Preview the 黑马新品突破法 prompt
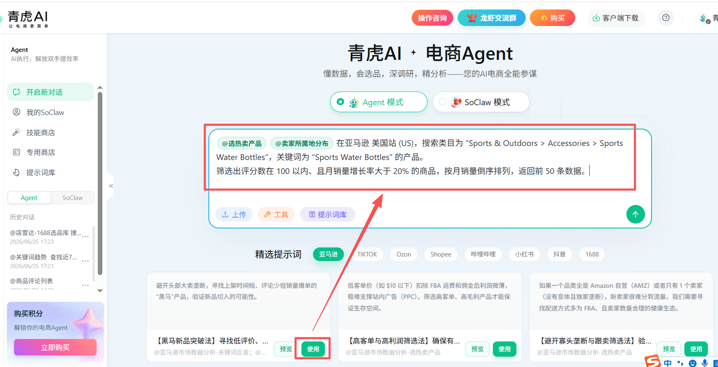 (286, 349)
